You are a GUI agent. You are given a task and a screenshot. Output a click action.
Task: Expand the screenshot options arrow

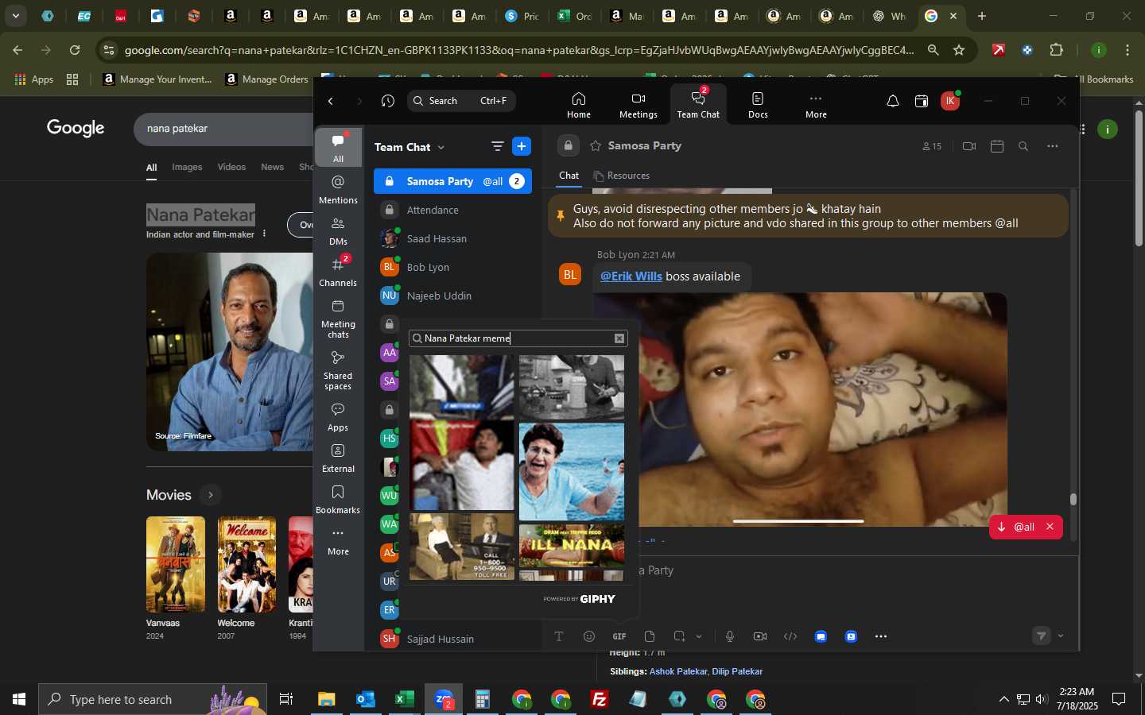(699, 636)
